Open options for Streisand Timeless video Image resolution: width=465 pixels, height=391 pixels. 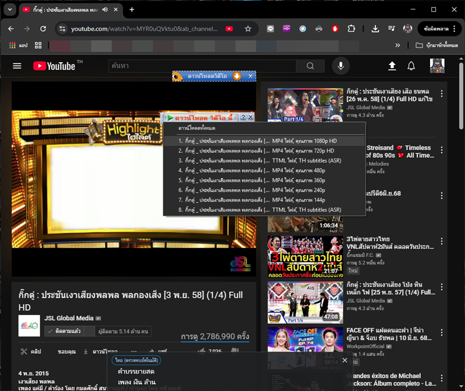coord(442,150)
